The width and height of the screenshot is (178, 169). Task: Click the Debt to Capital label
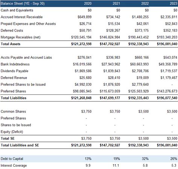12,159
